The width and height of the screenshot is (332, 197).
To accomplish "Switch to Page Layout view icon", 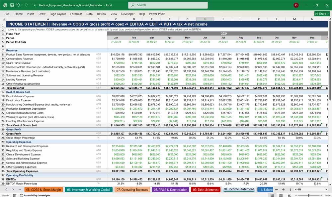I will [281, 195].
